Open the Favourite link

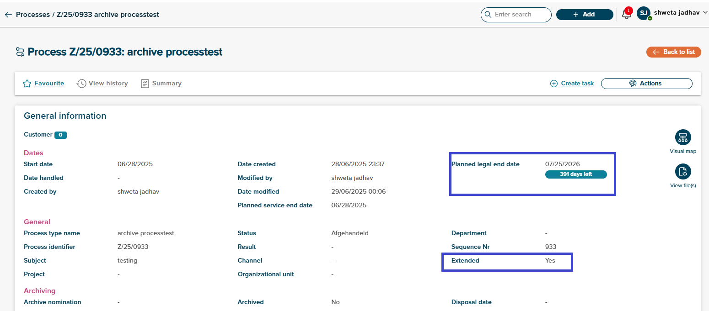(x=49, y=84)
